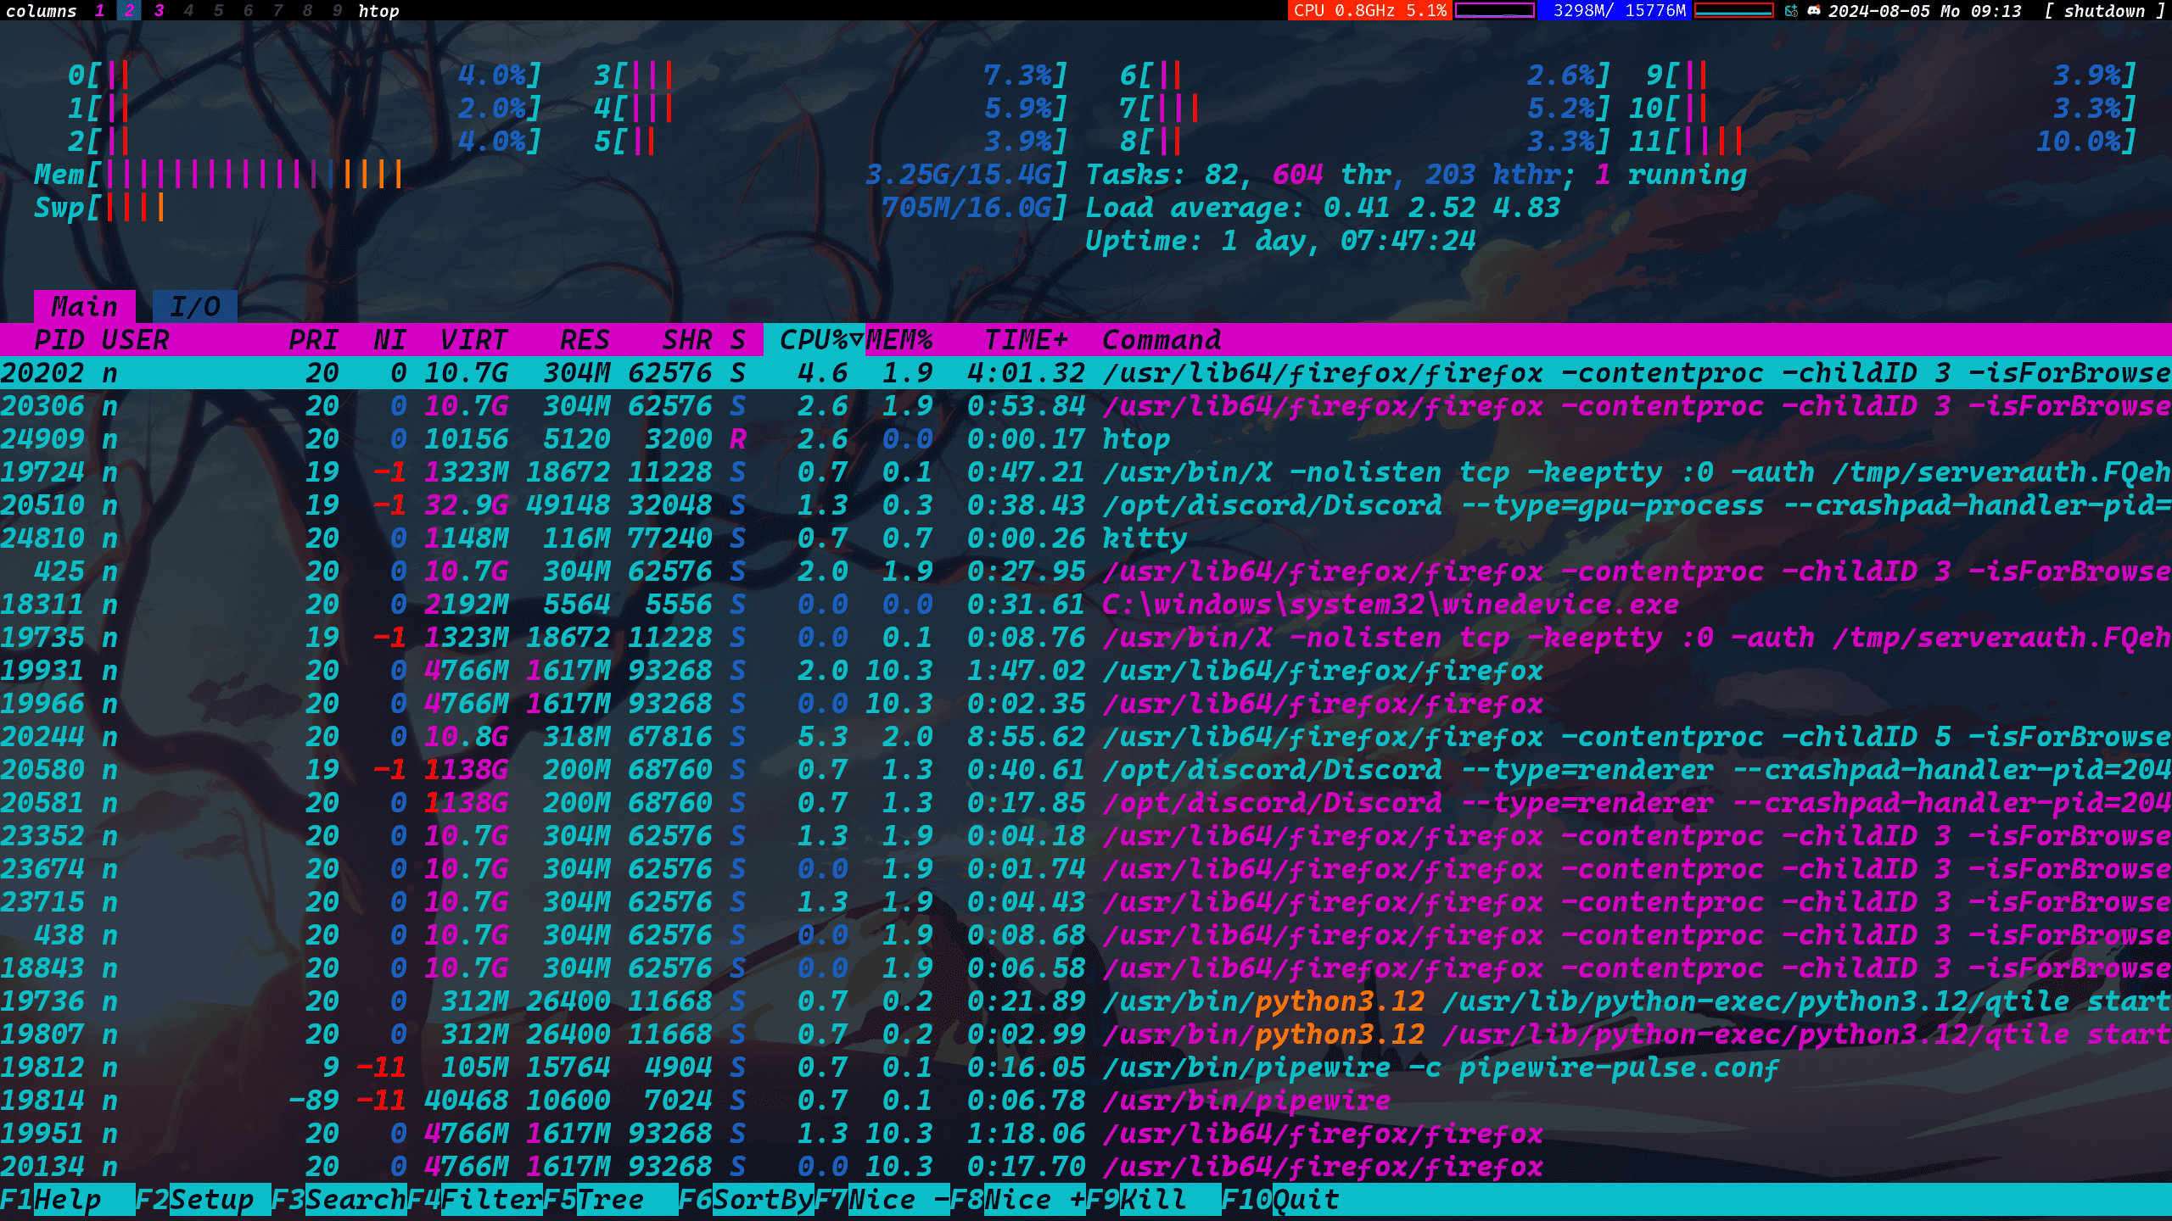
Task: Sort by the PID column header
Action: (59, 340)
